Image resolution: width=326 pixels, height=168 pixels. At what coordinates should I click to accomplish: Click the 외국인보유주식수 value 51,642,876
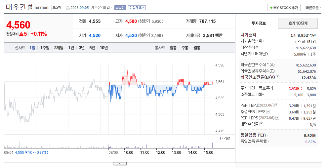tap(307, 71)
